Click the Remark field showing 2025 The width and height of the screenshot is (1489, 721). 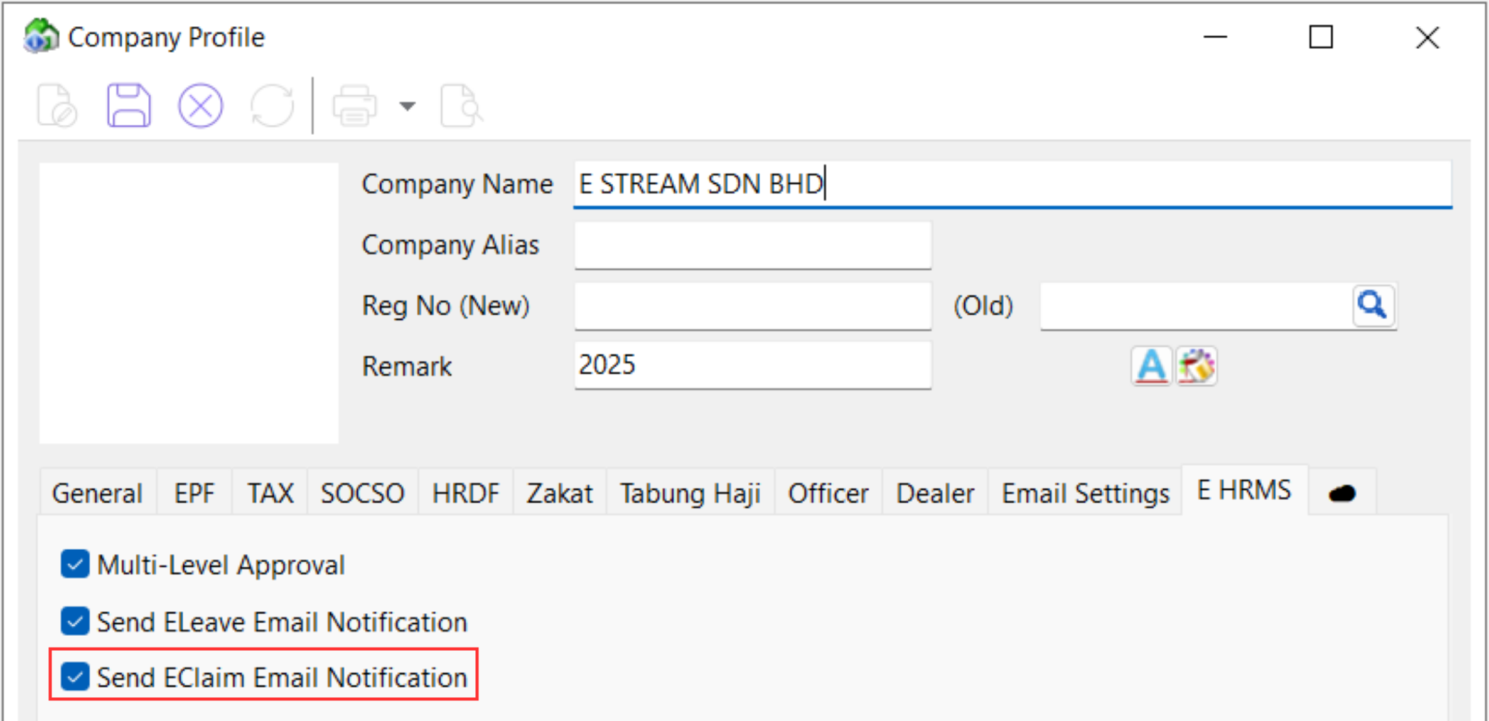[752, 366]
